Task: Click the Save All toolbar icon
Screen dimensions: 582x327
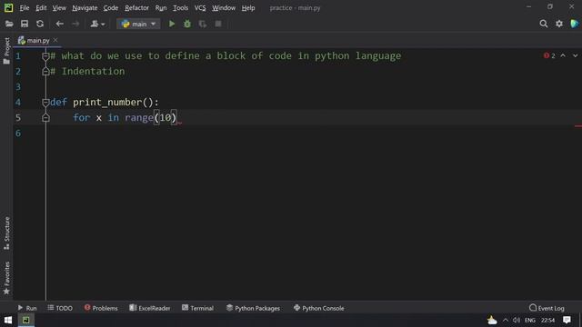Action: tap(25, 25)
